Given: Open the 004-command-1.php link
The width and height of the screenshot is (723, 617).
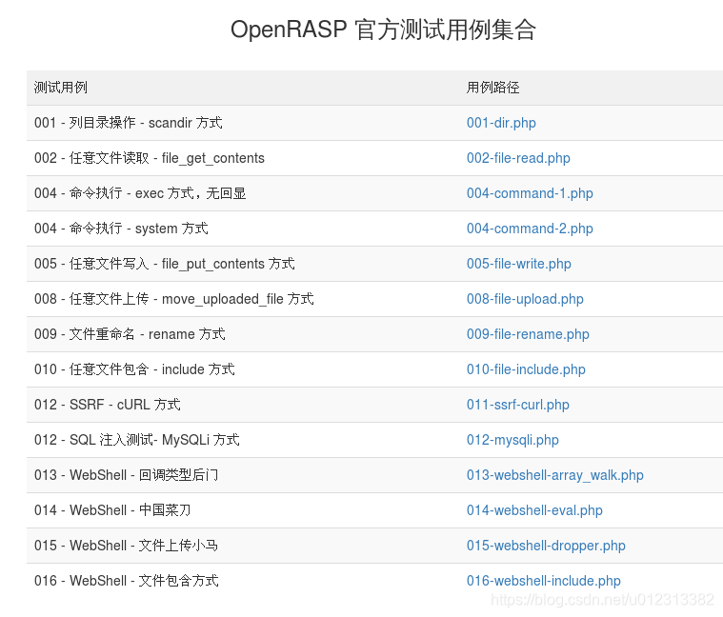Looking at the screenshot, I should [x=530, y=193].
